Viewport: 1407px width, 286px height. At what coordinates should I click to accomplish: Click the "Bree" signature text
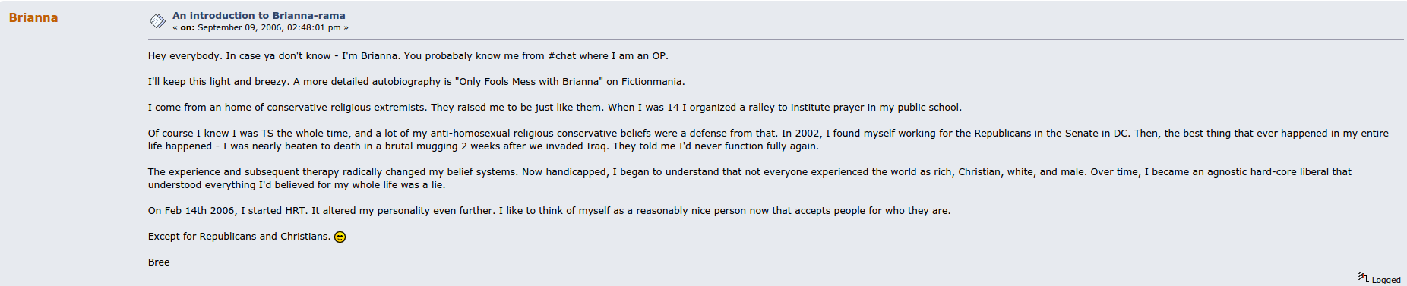pos(159,262)
